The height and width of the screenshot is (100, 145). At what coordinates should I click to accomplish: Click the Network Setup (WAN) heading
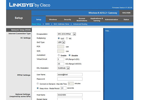pos(21,30)
